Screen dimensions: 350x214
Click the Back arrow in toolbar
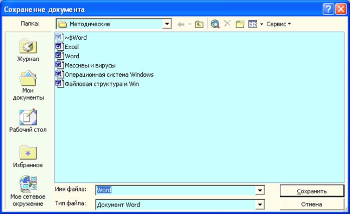click(x=181, y=24)
